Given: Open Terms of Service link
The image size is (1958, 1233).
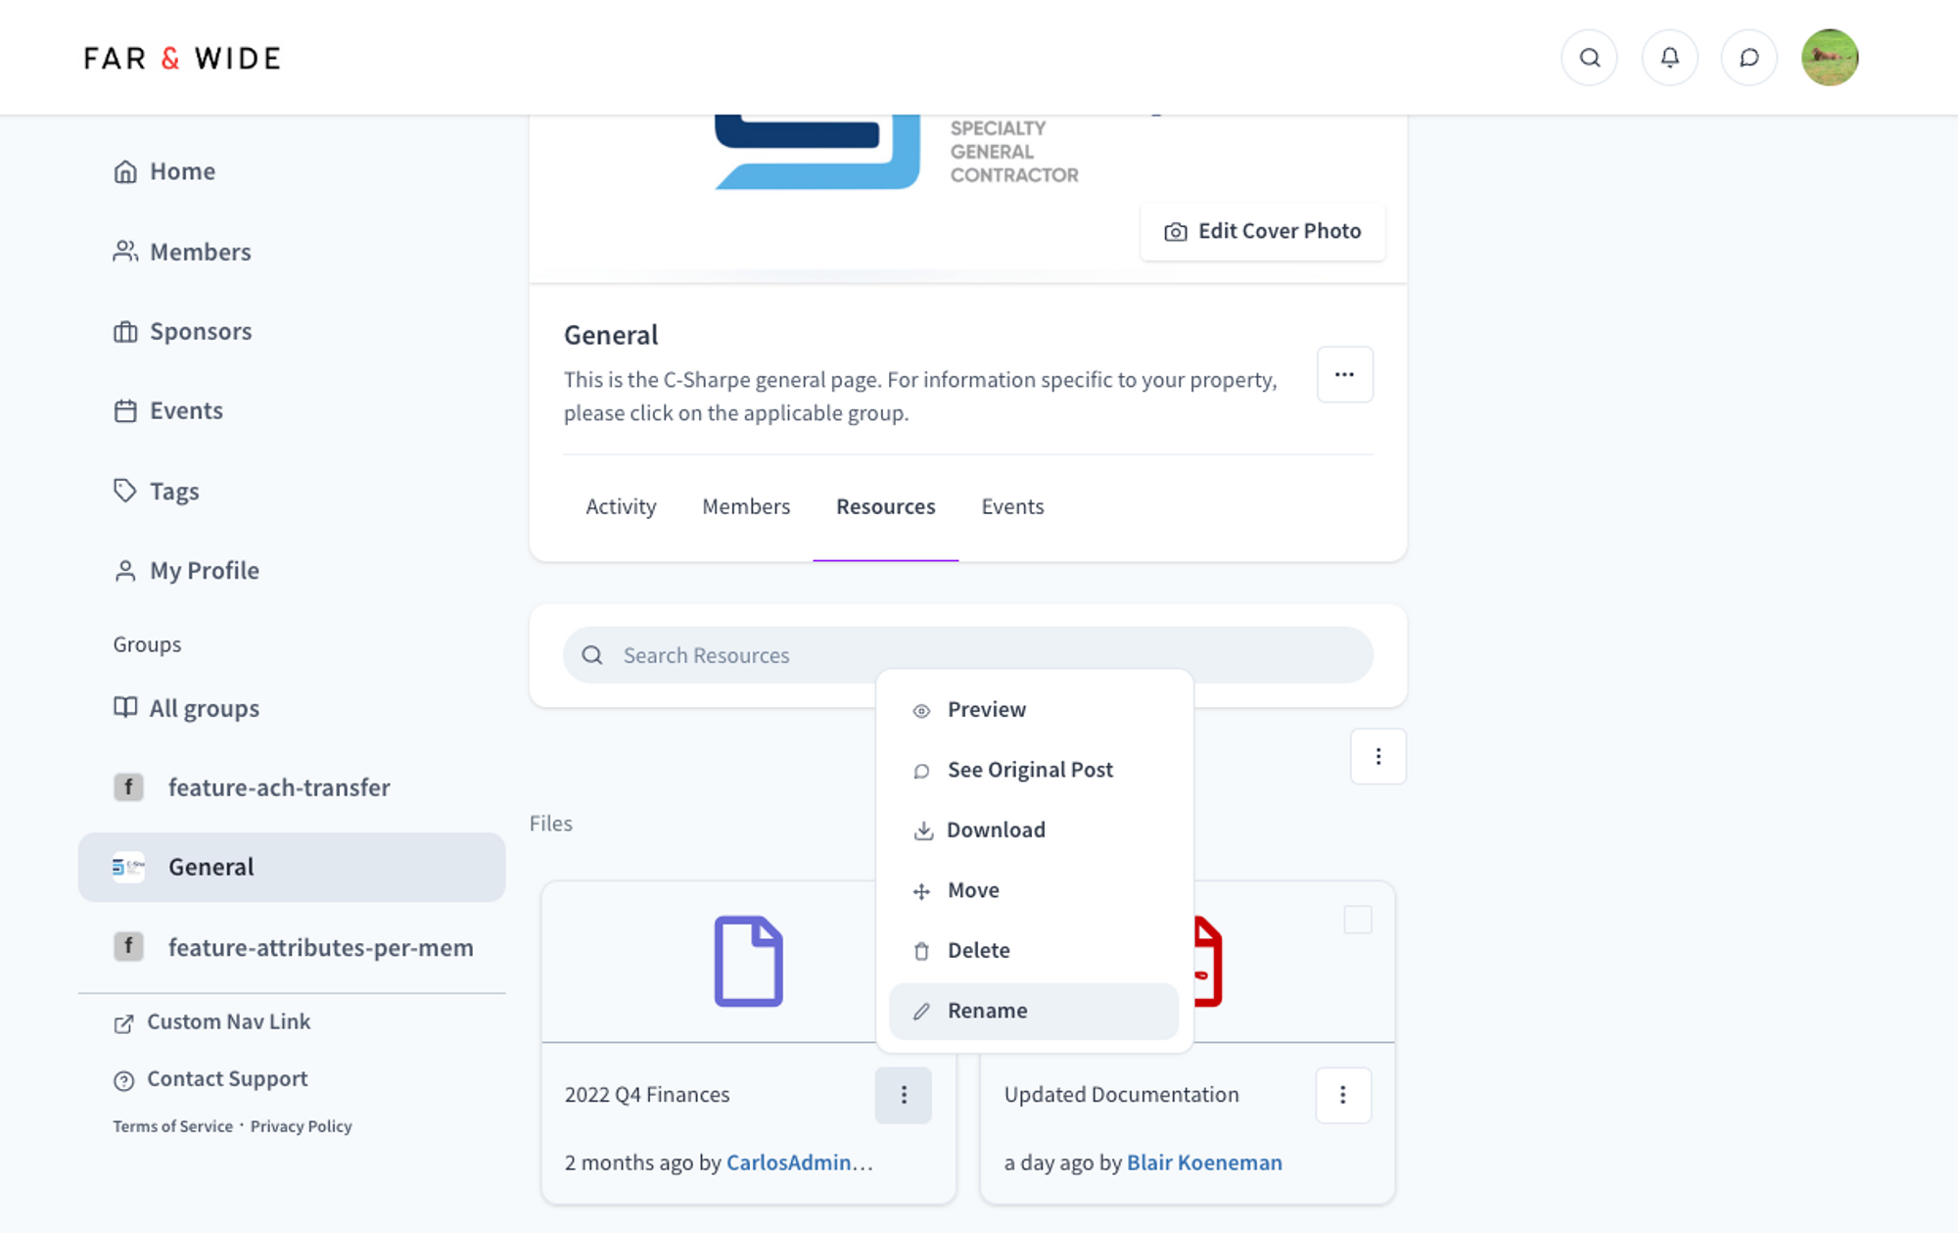Looking at the screenshot, I should tap(172, 1126).
